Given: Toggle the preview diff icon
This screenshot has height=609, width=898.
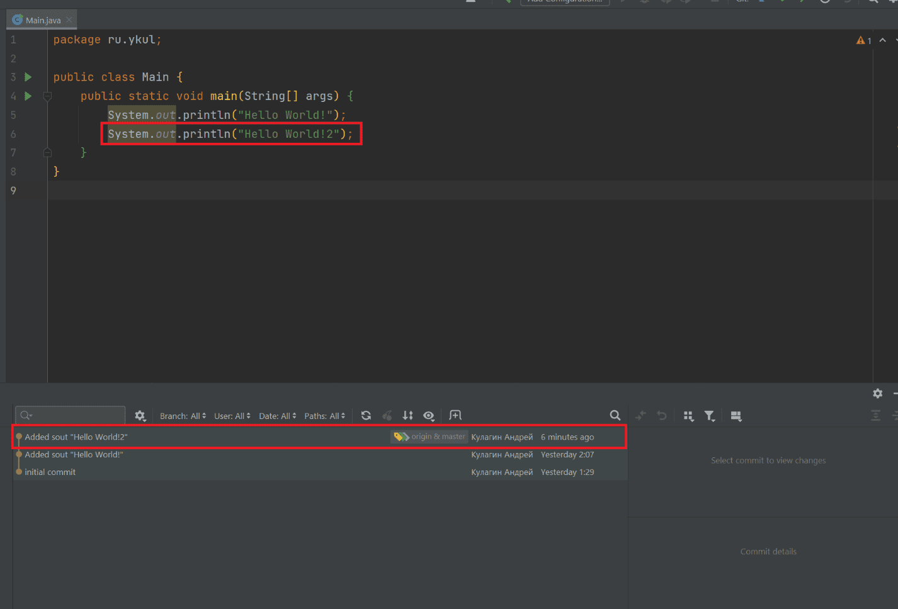Looking at the screenshot, I should tap(736, 416).
